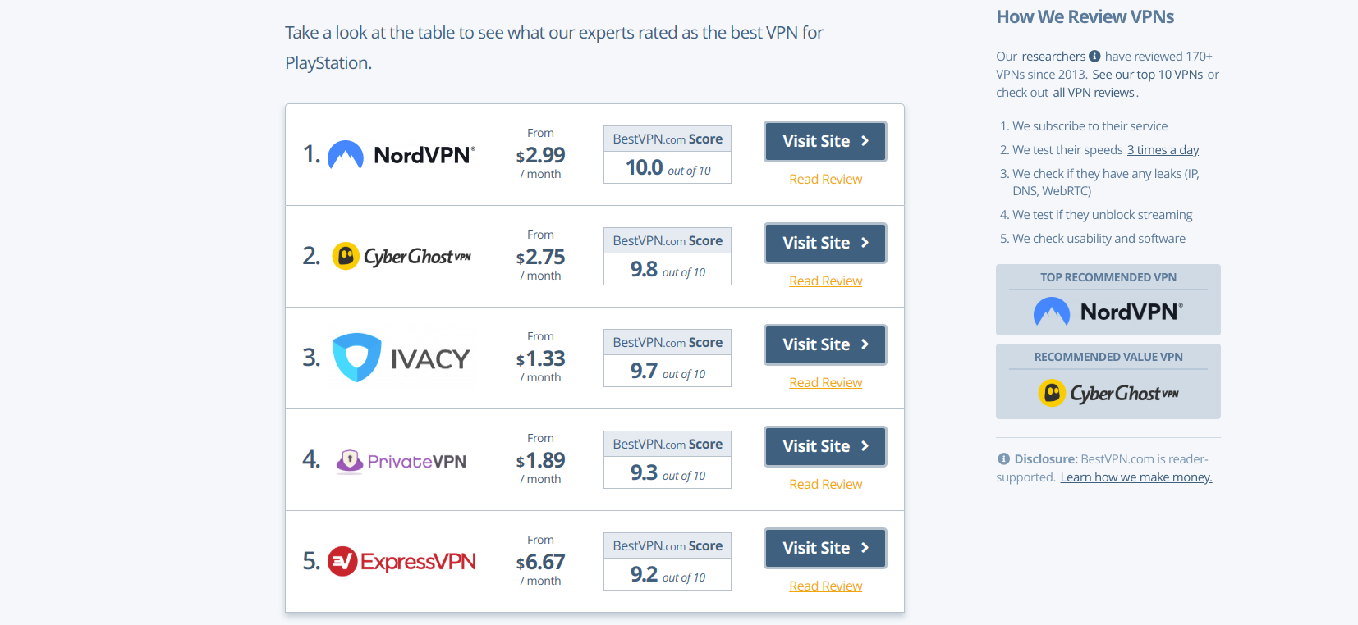Screen dimensions: 1358x625
Task: Click the info icon next to researchers
Action: coord(1094,56)
